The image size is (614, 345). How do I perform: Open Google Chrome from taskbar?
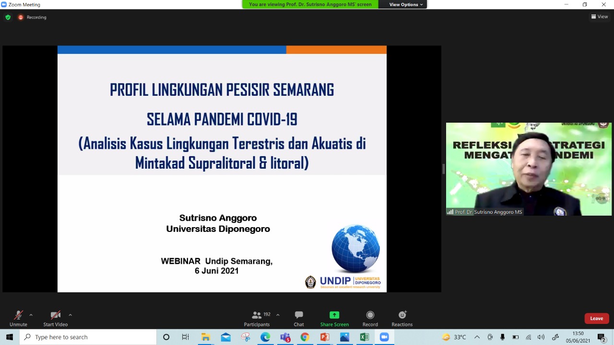[x=305, y=337]
